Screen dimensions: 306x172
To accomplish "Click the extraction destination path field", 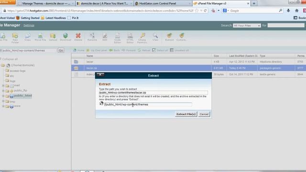I will pyautogui.click(x=148, y=105).
